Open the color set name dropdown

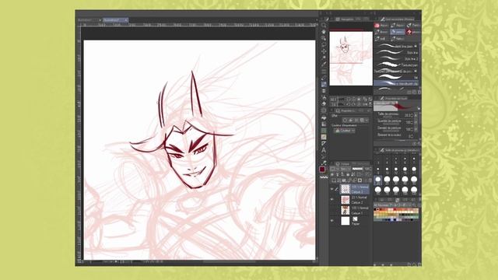tap(393, 205)
